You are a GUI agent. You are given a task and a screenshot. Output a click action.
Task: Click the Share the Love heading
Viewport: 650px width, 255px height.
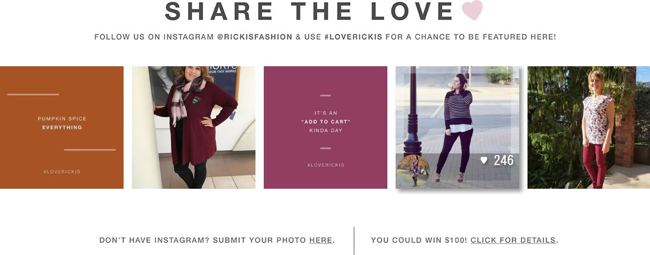[x=309, y=11]
